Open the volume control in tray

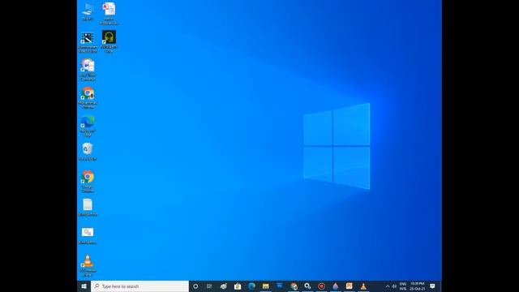[394, 286]
